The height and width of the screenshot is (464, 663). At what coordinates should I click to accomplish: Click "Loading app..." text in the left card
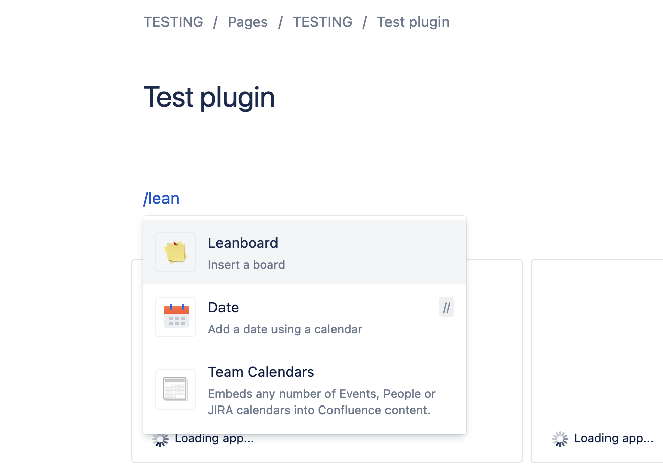pyautogui.click(x=214, y=439)
